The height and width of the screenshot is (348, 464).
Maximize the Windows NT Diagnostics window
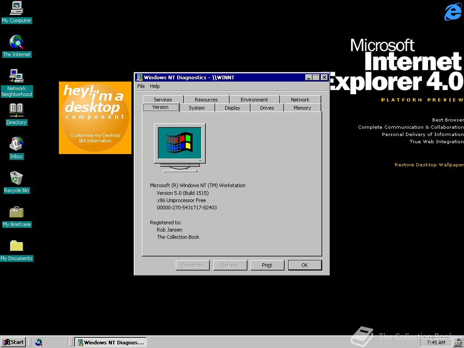tap(316, 77)
